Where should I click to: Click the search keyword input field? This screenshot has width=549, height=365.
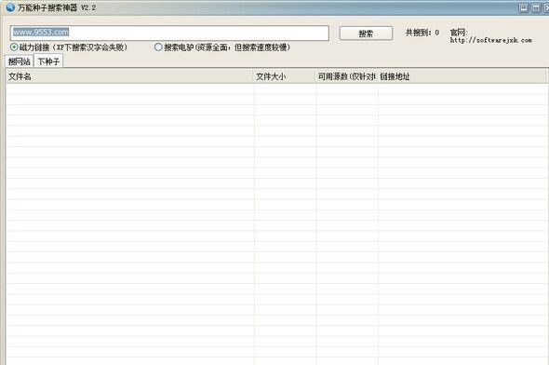169,33
